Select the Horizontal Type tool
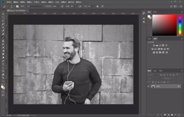184x117 pixels. tap(3, 64)
